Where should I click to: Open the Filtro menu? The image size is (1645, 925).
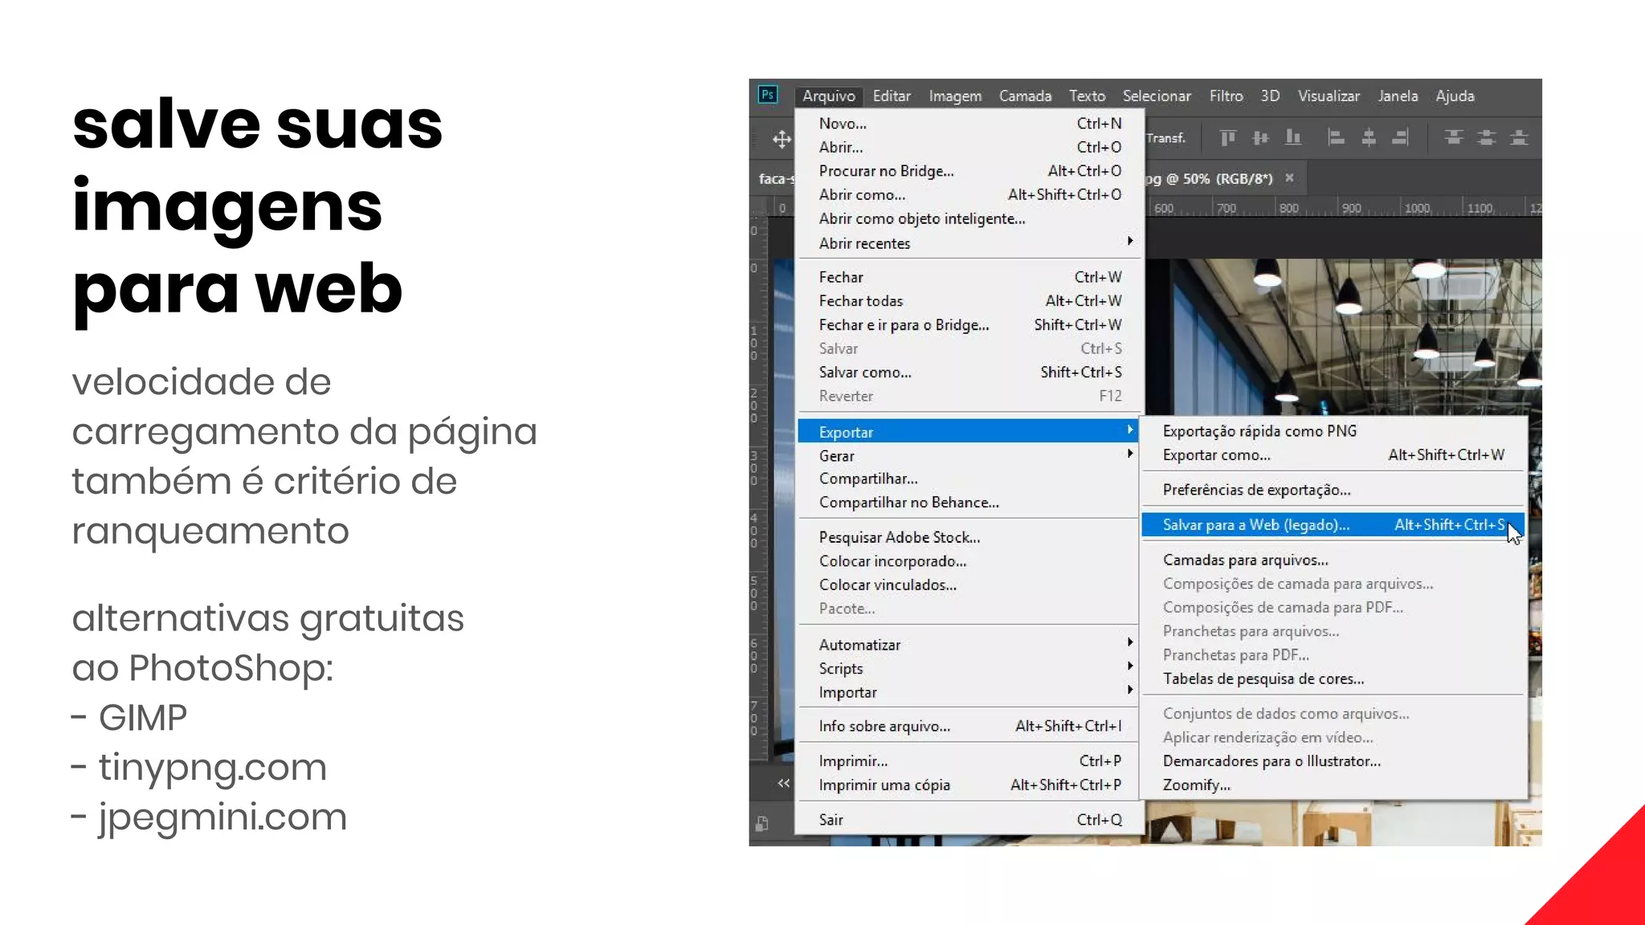coord(1226,96)
